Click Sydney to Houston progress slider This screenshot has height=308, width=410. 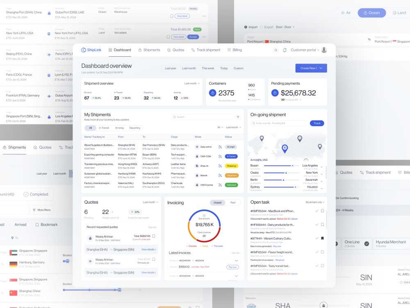(282, 187)
